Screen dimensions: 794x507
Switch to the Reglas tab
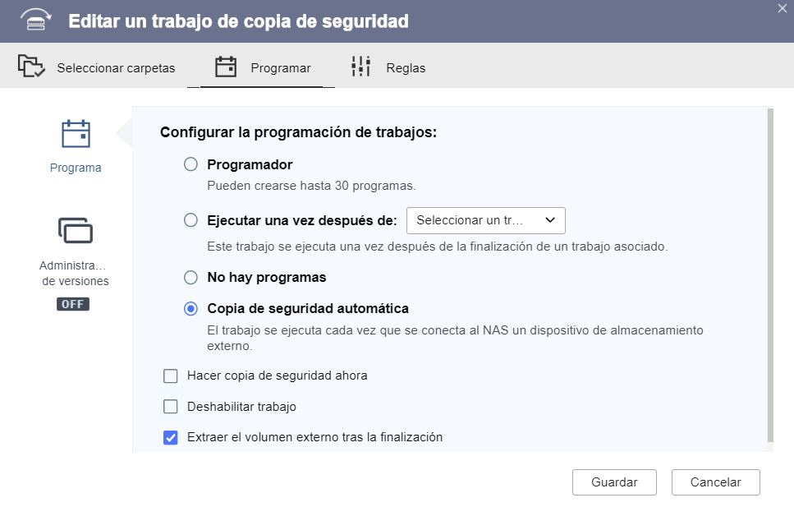point(406,68)
